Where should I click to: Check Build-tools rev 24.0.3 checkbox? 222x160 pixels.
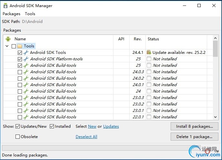[x=20, y=72]
